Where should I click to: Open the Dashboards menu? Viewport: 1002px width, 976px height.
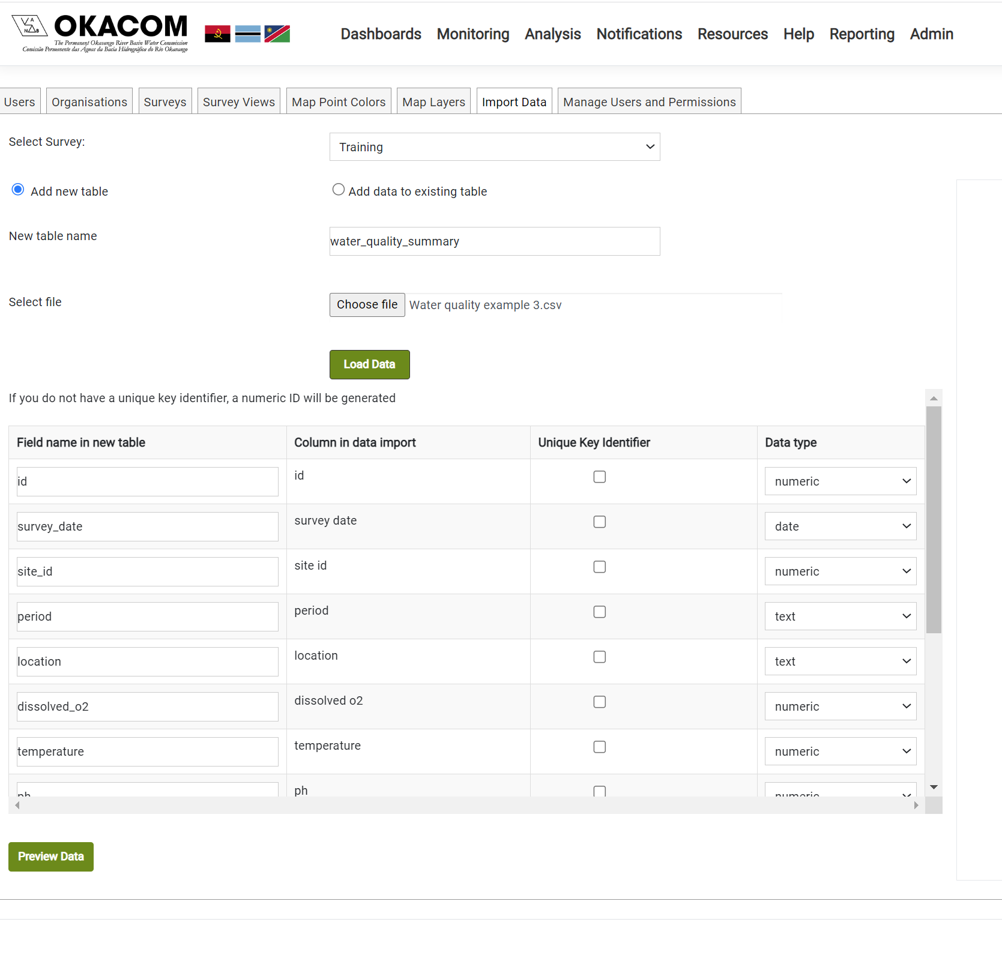[381, 34]
